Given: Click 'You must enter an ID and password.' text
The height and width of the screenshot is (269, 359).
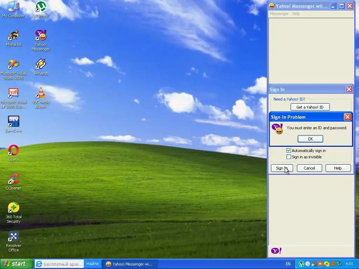Looking at the screenshot, I should click(317, 128).
